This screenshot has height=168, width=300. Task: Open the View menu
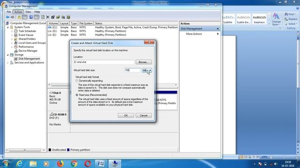(28, 12)
